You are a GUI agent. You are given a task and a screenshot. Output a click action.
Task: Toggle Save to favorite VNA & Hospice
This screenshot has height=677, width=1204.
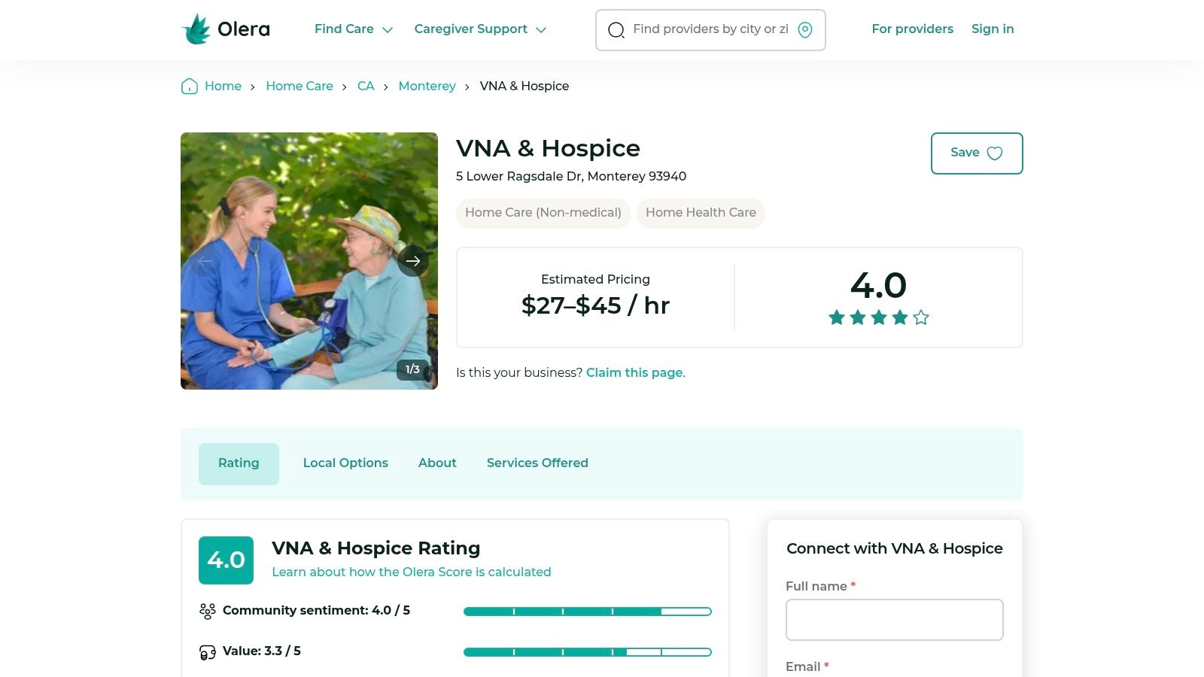[x=976, y=153]
